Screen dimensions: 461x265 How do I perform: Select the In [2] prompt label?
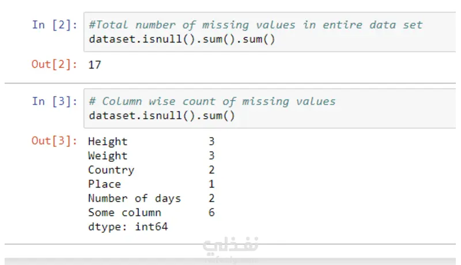click(55, 25)
